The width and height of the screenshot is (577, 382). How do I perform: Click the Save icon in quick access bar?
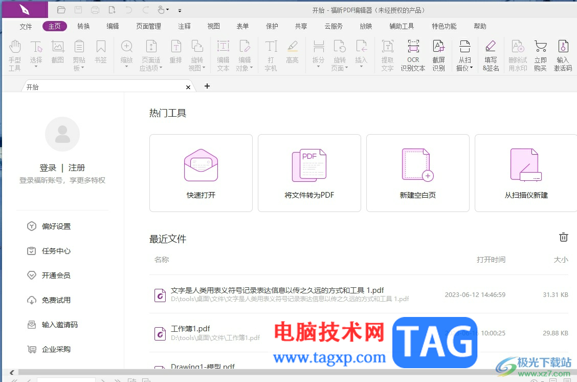[x=78, y=10]
